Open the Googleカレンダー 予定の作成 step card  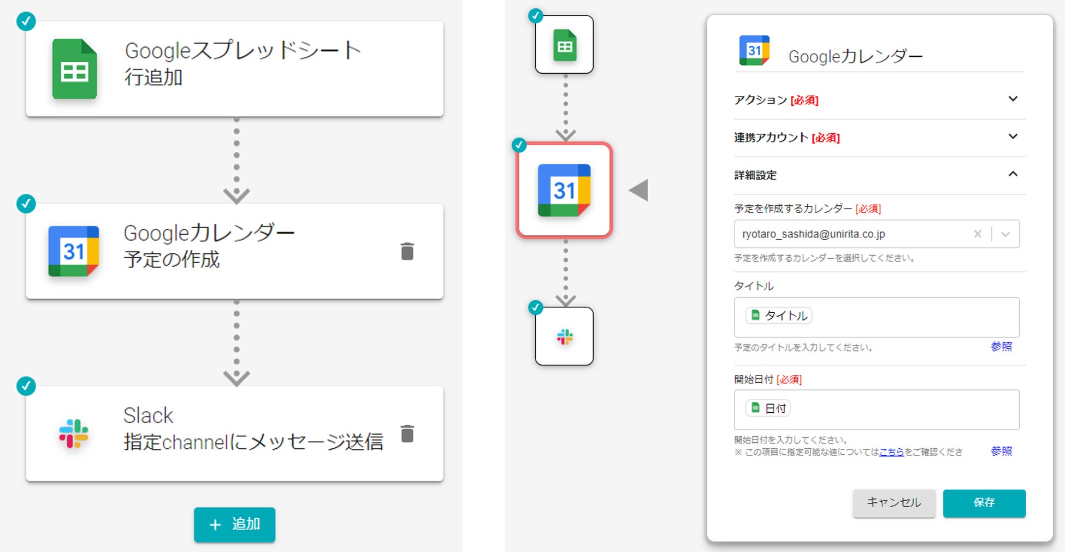click(234, 251)
